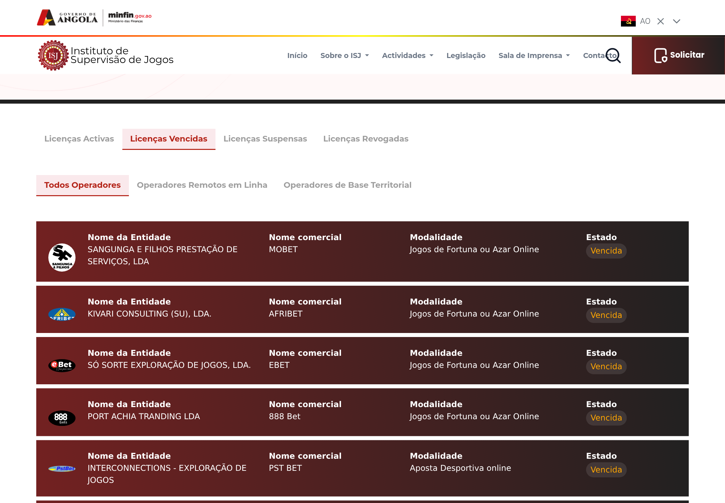Expand the Actividades menu
725x503 pixels.
407,55
